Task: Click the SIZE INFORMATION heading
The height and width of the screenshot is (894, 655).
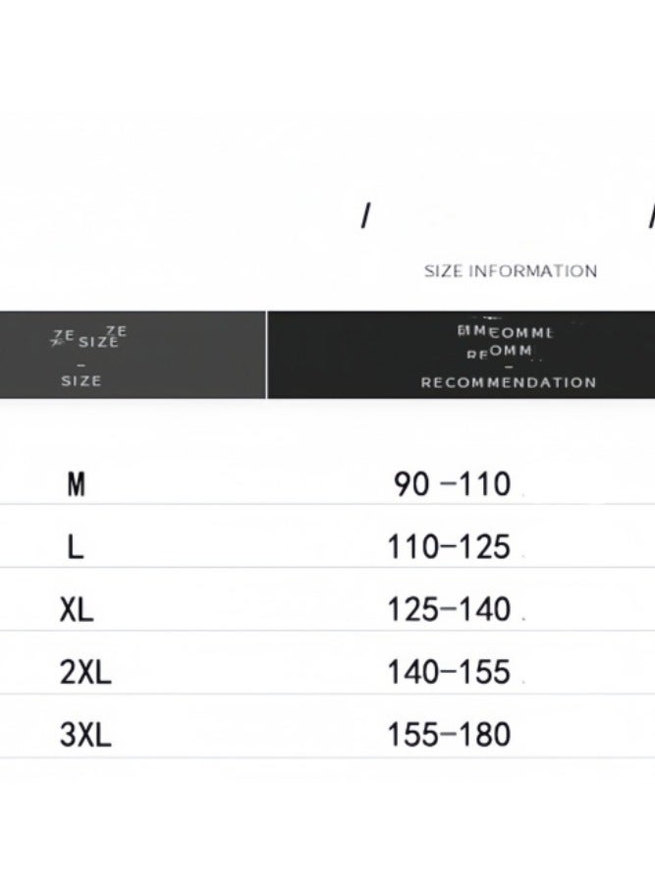Action: [x=511, y=271]
